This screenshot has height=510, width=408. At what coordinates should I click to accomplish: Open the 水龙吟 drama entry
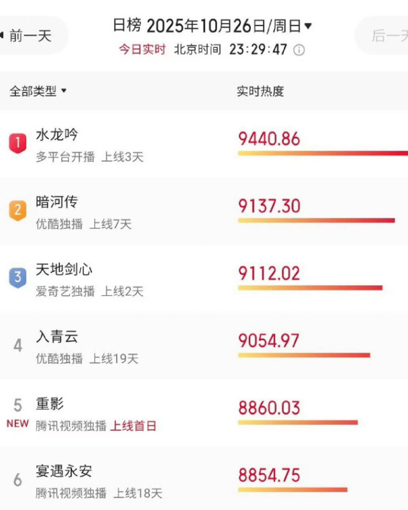tap(57, 135)
